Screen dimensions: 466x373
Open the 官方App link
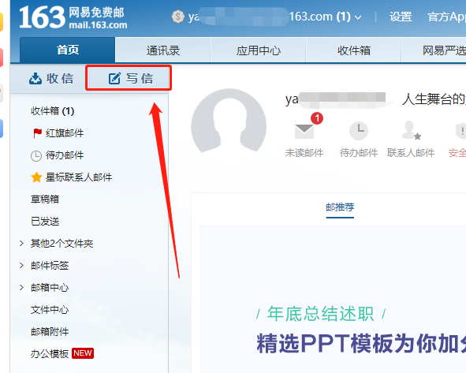point(446,17)
